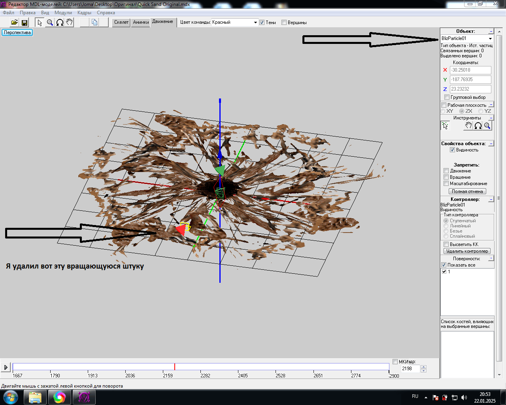506x405 pixels.
Task: Uncheck the Видимость checkbox
Action: [452, 150]
